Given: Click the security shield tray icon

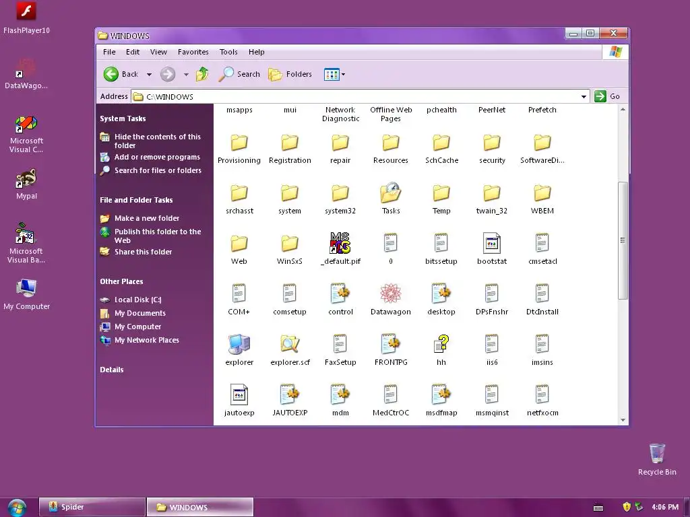Looking at the screenshot, I should [x=627, y=507].
